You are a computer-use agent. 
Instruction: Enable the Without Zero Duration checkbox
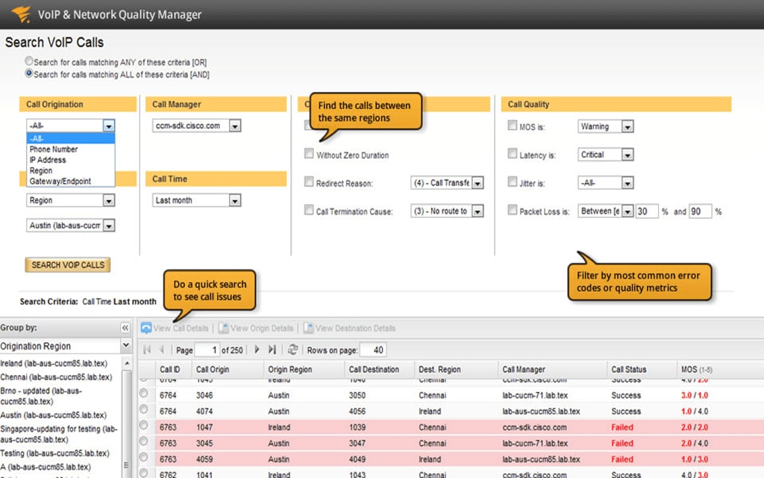click(x=309, y=154)
